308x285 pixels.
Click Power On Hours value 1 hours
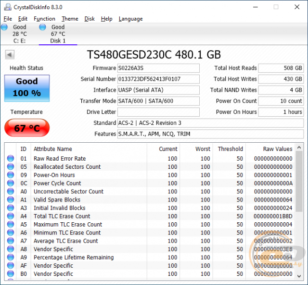[281, 112]
